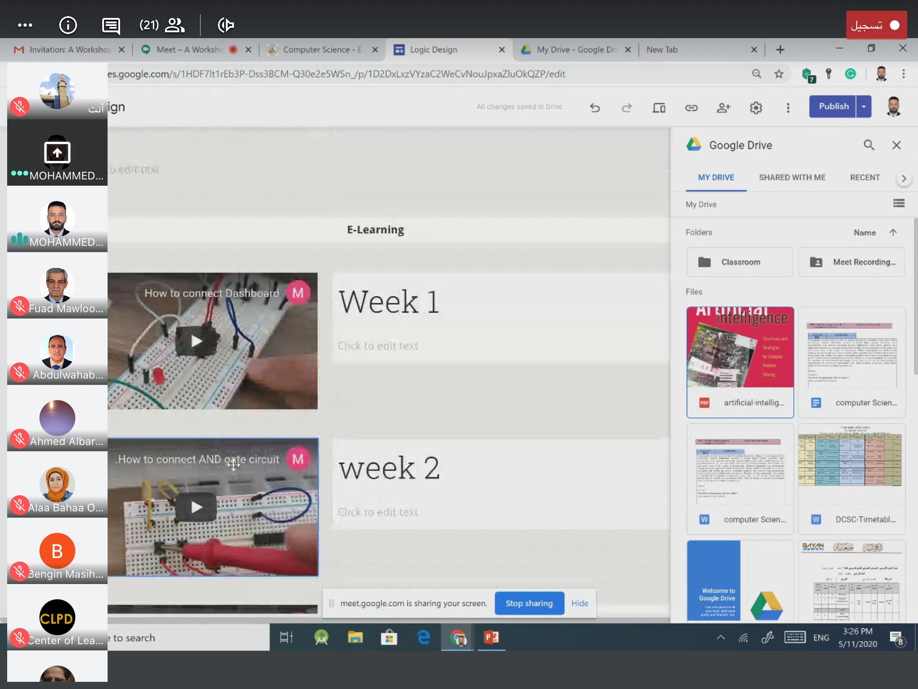Open Task View on Windows taskbar
918x689 pixels.
point(286,637)
